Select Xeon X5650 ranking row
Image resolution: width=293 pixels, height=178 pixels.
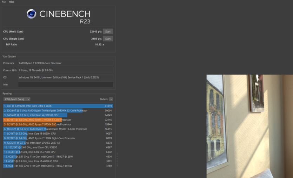[x=58, y=148]
